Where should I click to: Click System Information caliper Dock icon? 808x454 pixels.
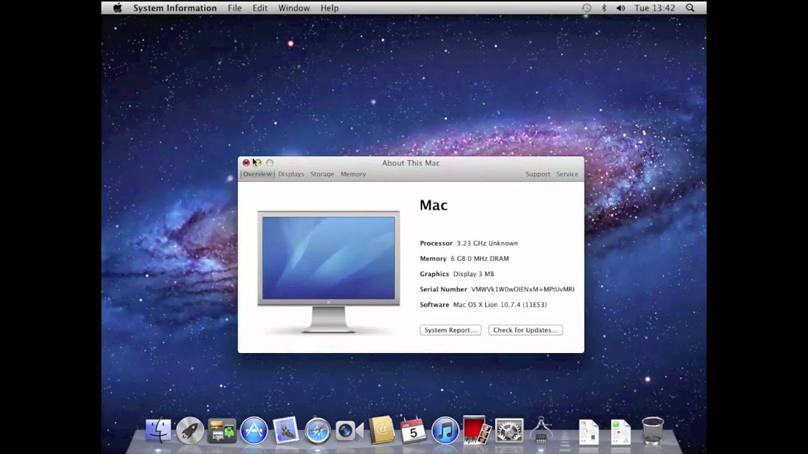point(541,431)
